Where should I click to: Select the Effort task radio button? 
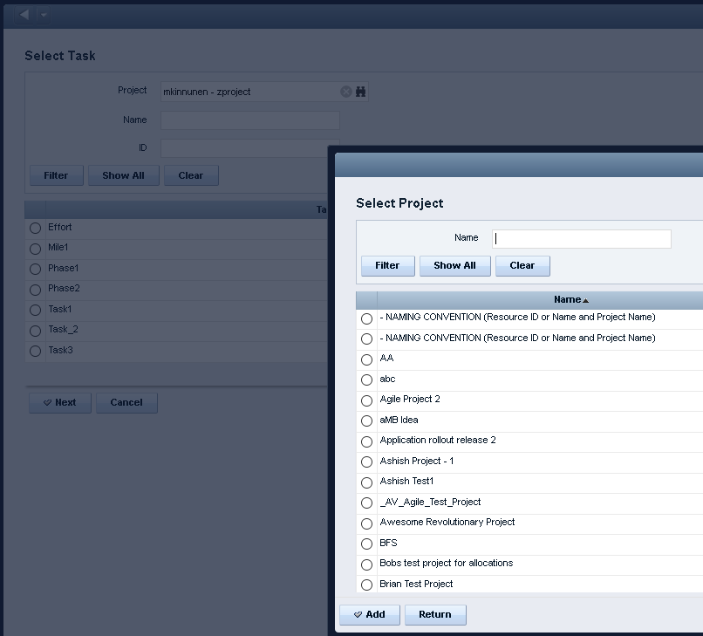tap(35, 228)
